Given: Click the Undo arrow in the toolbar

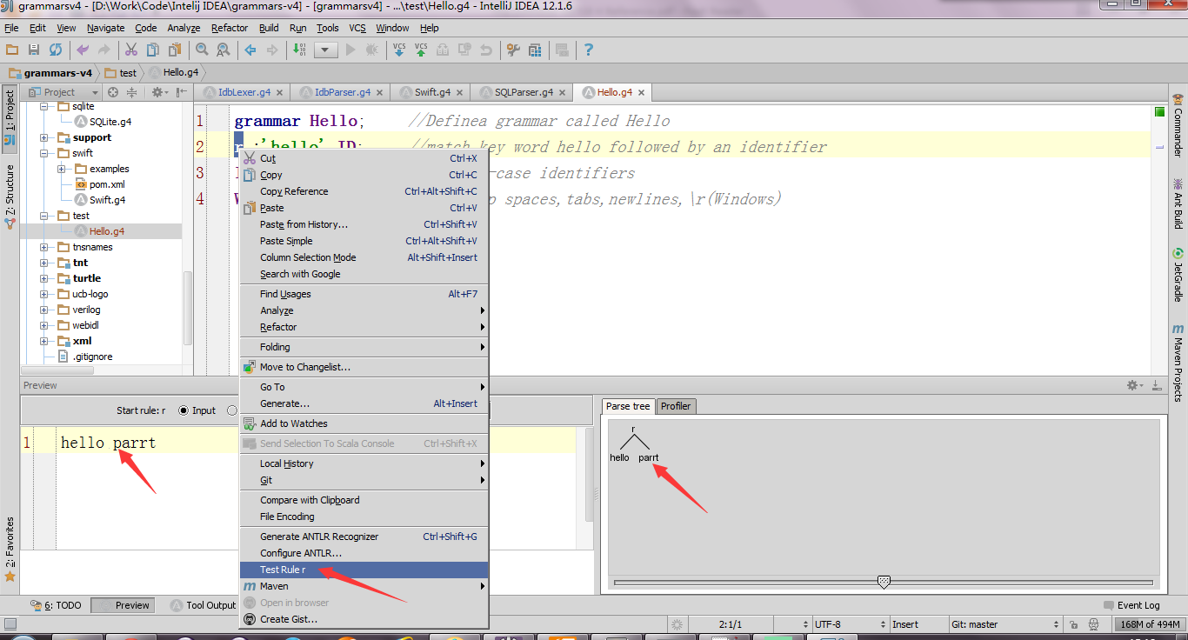Looking at the screenshot, I should (x=83, y=50).
